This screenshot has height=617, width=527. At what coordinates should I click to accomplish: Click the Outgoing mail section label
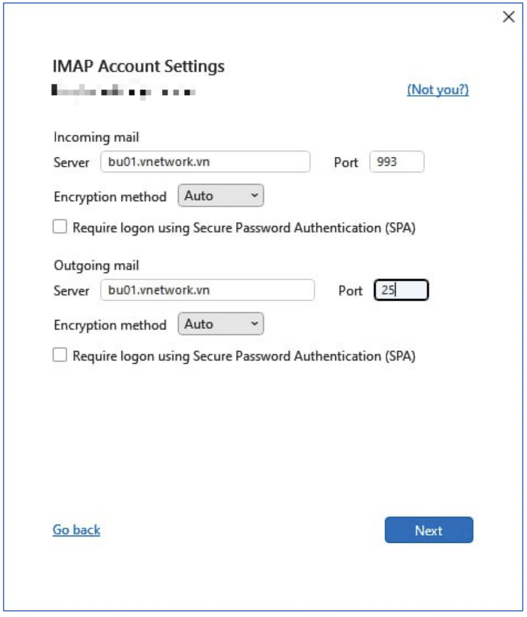(x=97, y=266)
